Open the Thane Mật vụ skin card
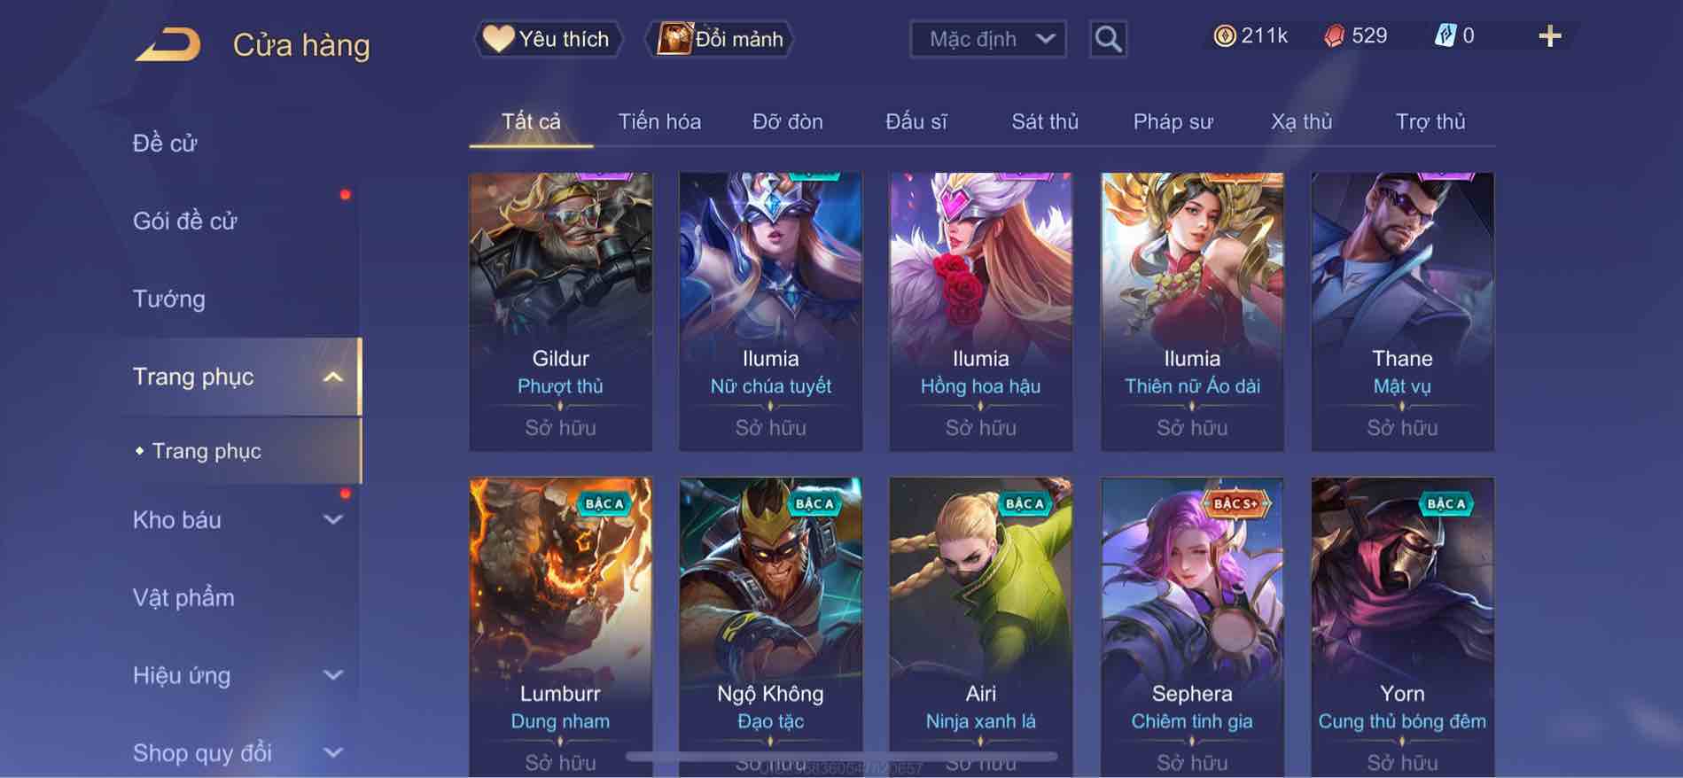Screen dimensions: 1683x778 1402,312
